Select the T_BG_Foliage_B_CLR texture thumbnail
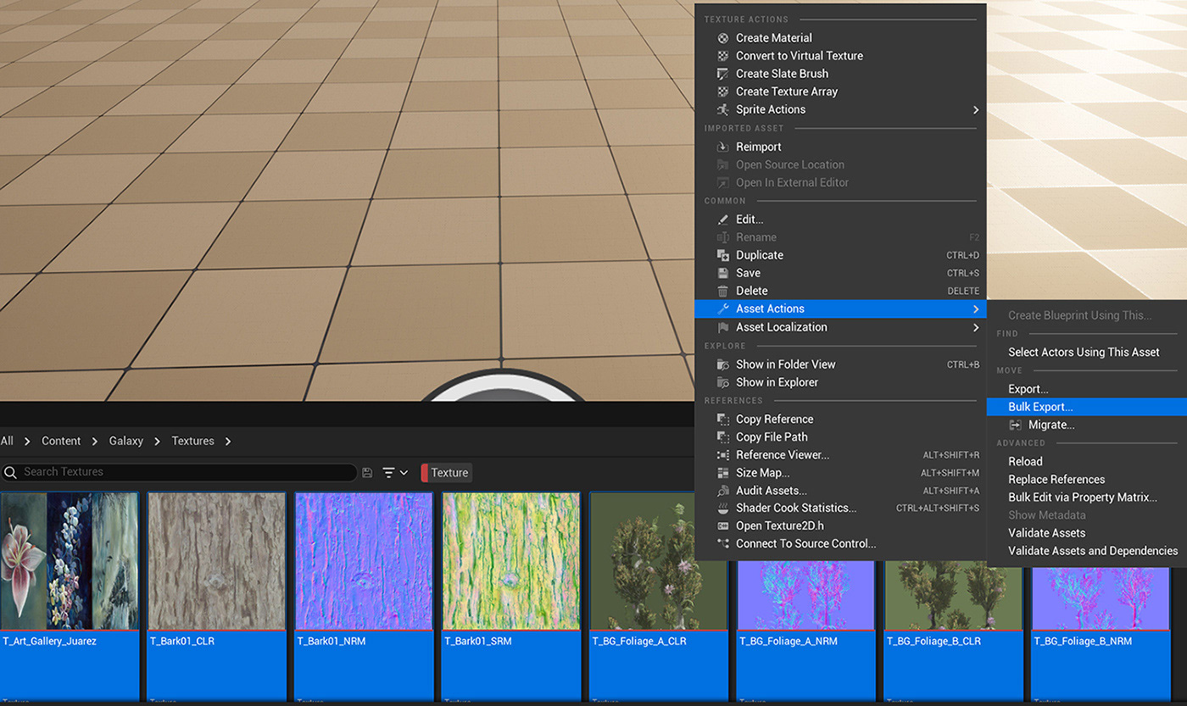Image resolution: width=1187 pixels, height=706 pixels. [953, 596]
